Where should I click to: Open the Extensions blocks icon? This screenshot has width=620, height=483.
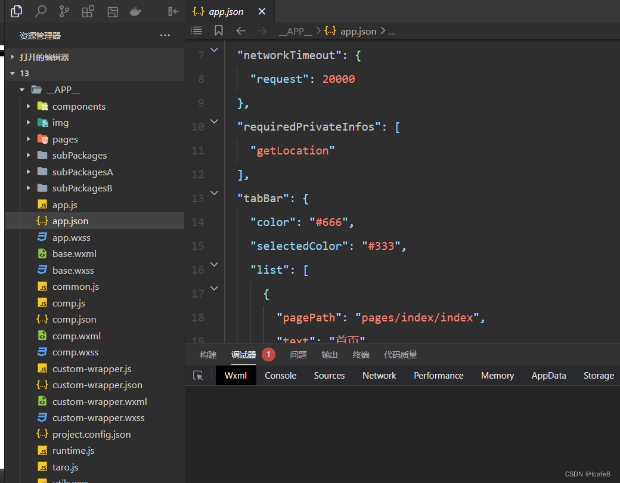pyautogui.click(x=88, y=11)
